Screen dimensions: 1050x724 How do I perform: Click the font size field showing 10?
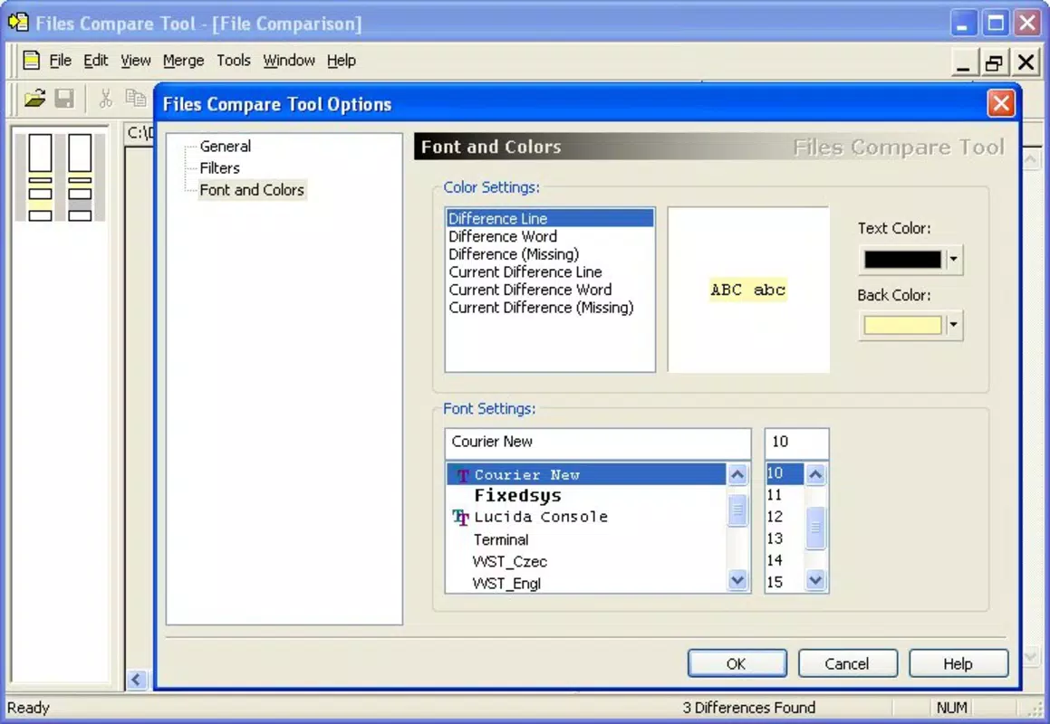(796, 442)
